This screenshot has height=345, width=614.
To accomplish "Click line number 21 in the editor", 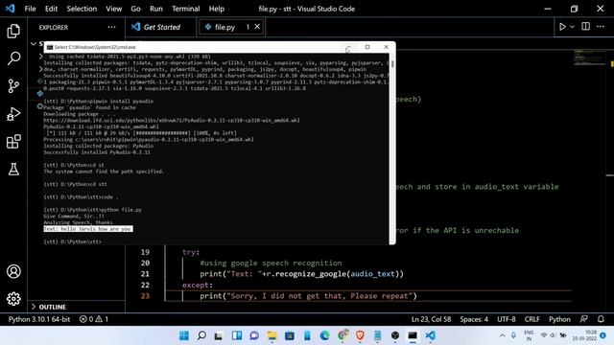I will [x=145, y=274].
